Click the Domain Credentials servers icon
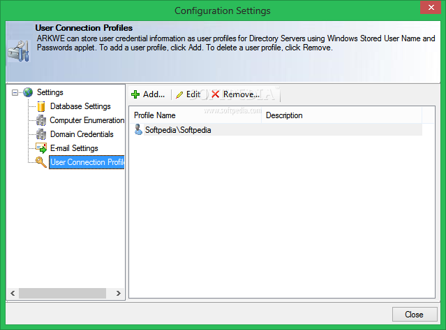Image resolution: width=446 pixels, height=330 pixels. 41,134
